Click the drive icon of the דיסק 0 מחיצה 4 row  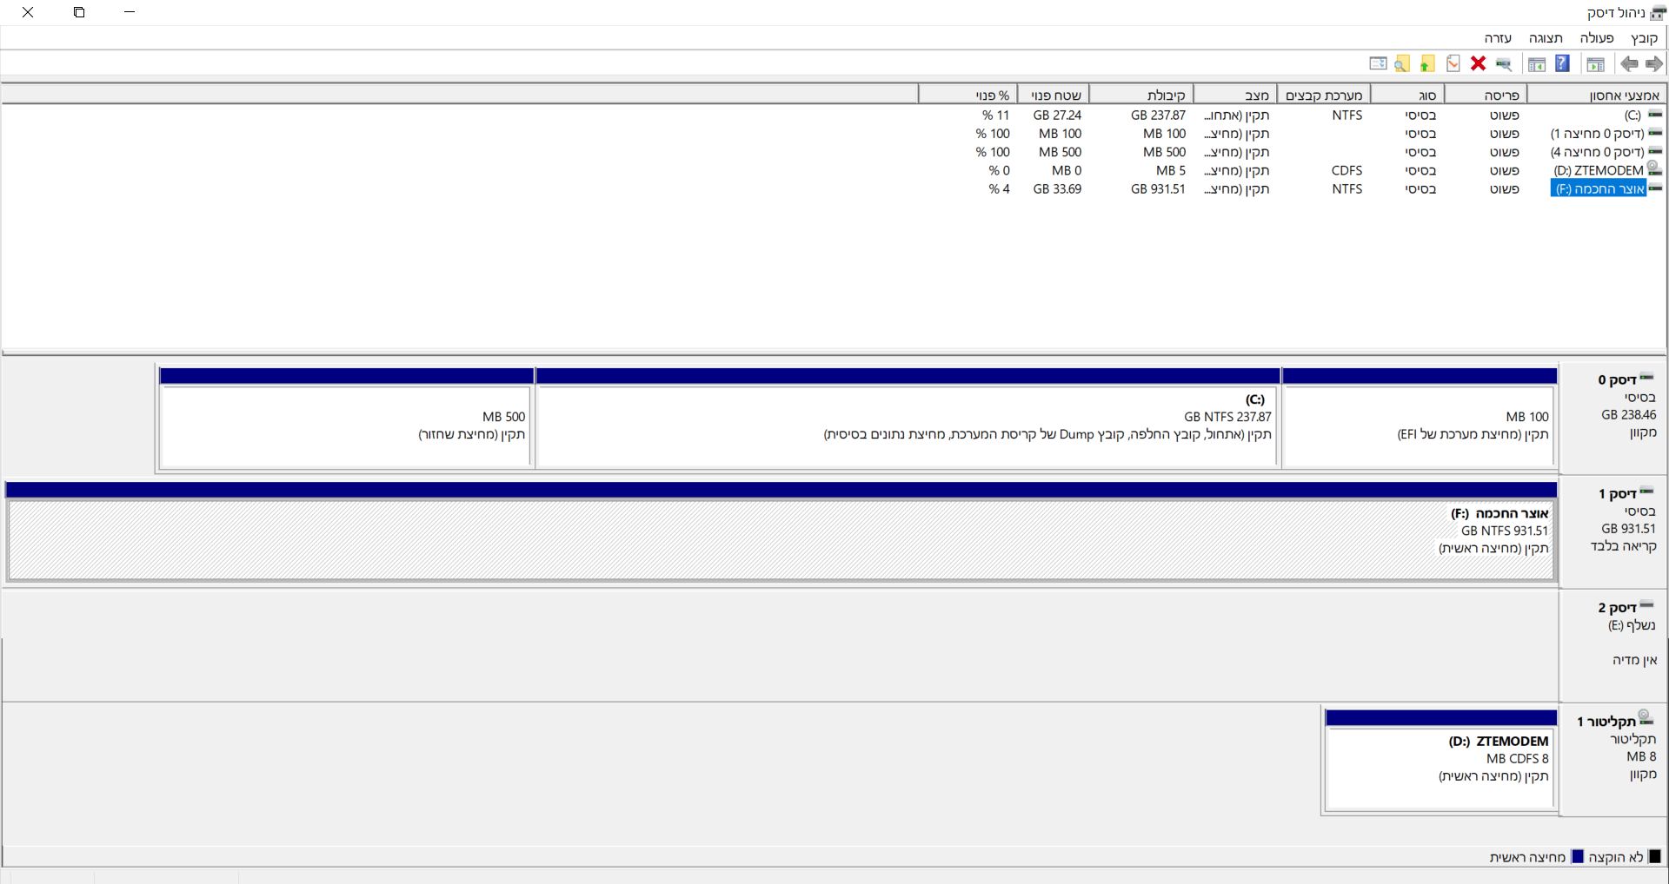pyautogui.click(x=1655, y=151)
